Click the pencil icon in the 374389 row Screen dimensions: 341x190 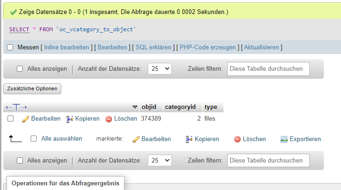point(26,119)
